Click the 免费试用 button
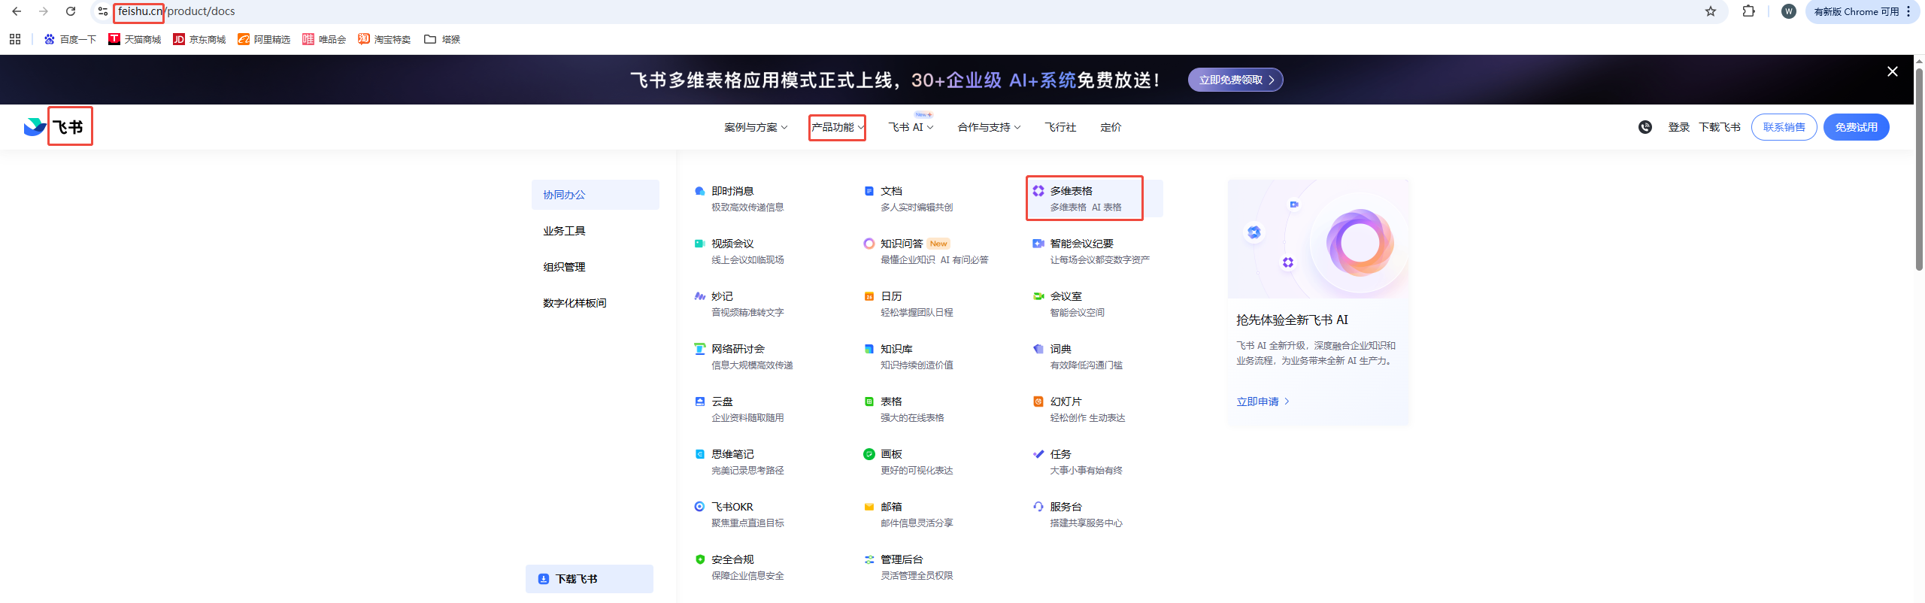 (1855, 127)
